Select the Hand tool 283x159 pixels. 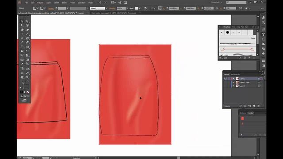click(x=22, y=77)
